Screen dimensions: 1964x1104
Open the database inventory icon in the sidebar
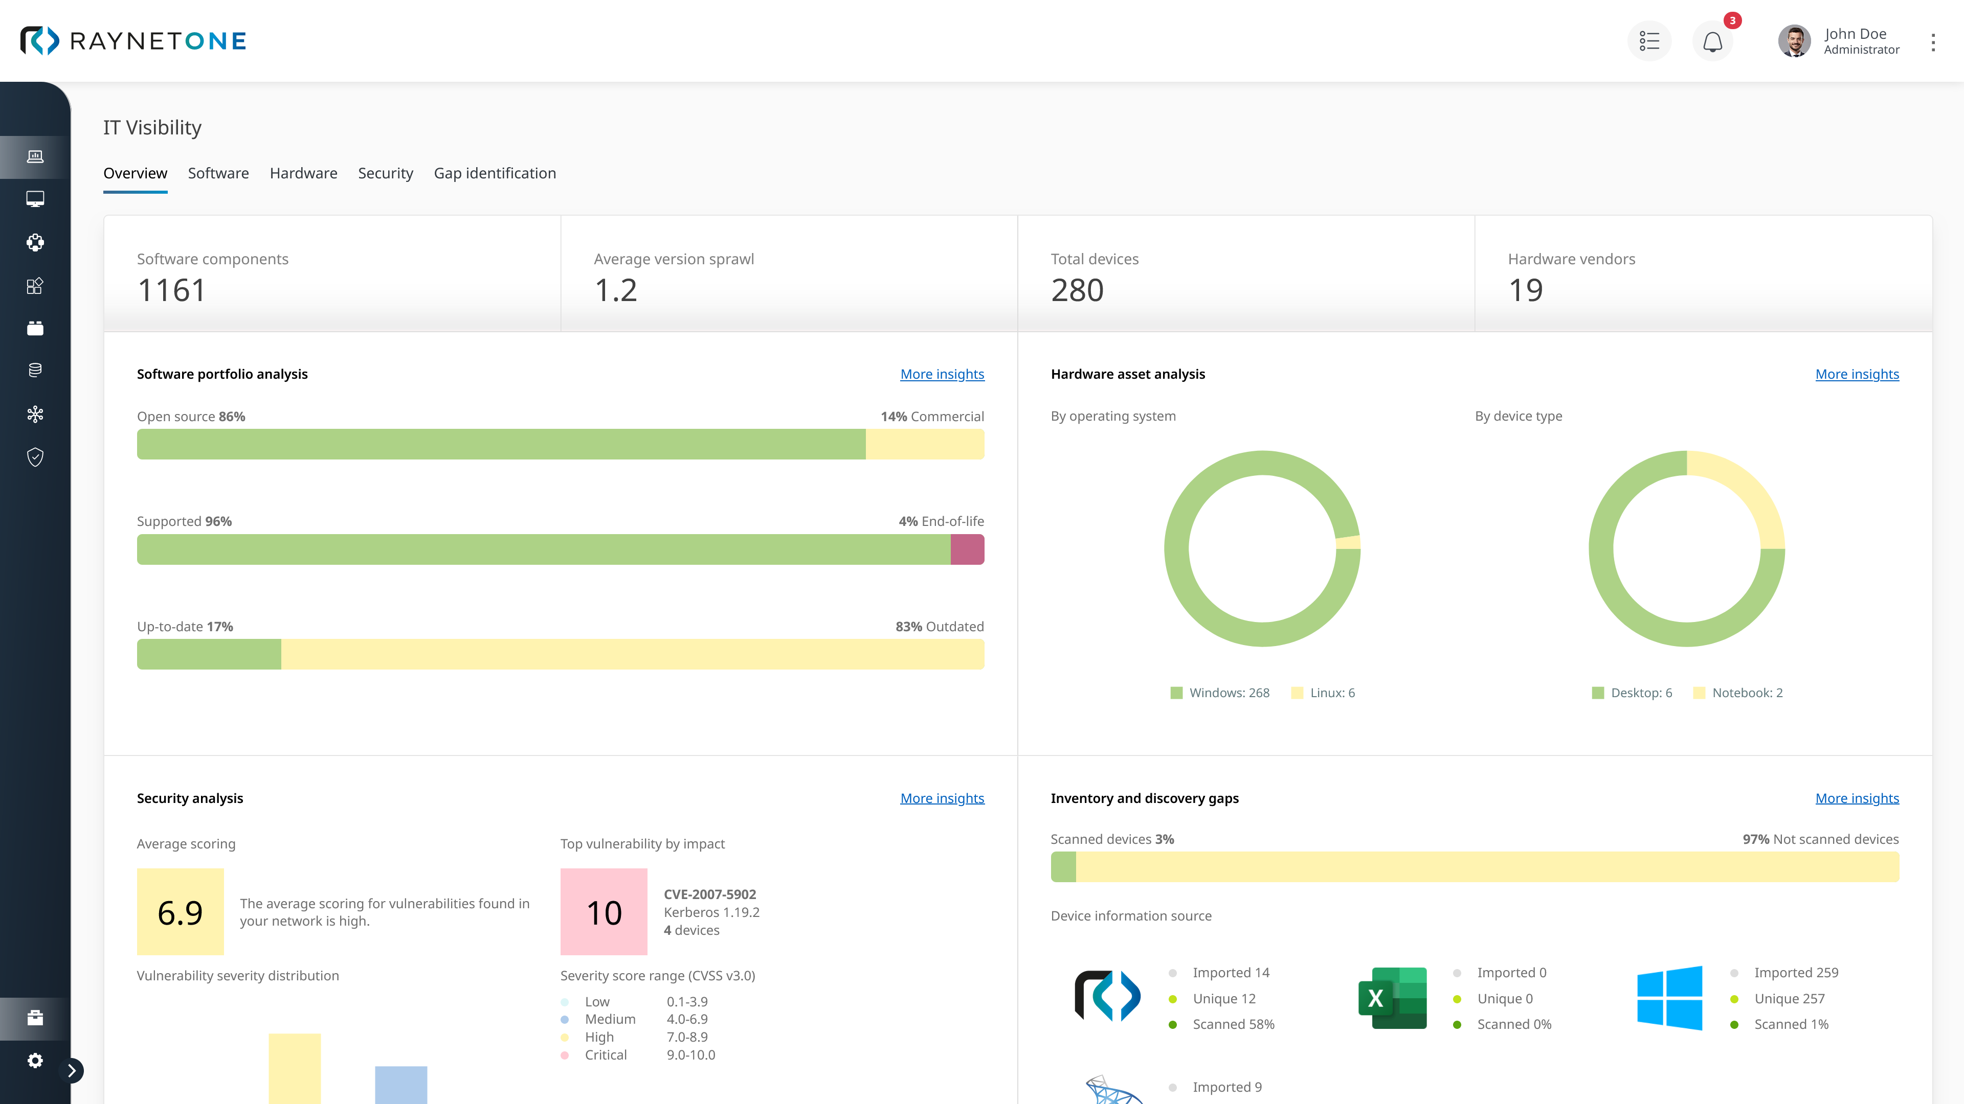pos(34,370)
